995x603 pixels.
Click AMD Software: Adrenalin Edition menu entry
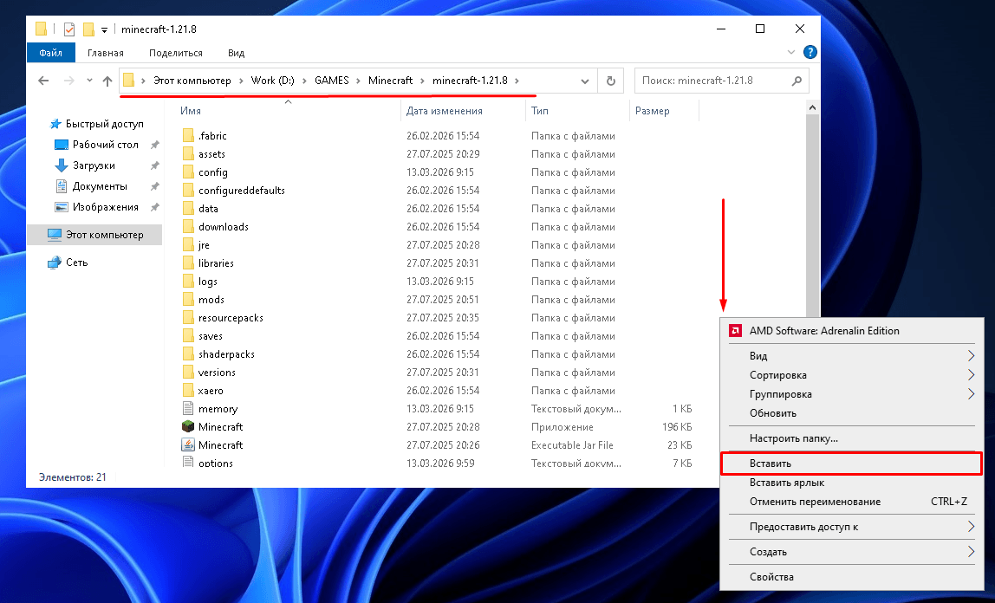(823, 330)
